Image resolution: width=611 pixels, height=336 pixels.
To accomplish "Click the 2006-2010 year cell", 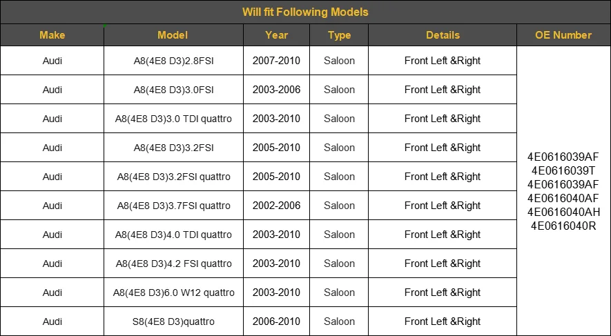I will (x=276, y=322).
